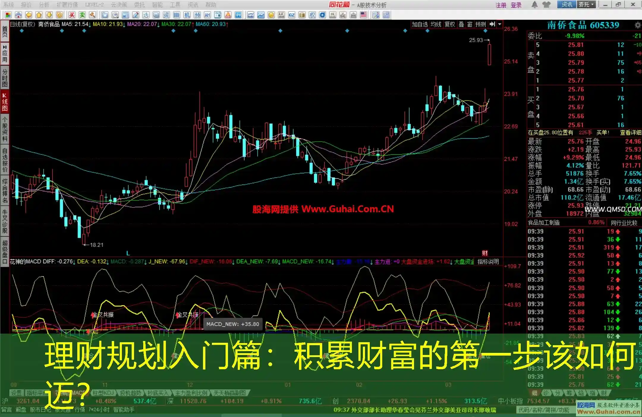Select the 投机趋势 indicator tab

[x=130, y=393]
